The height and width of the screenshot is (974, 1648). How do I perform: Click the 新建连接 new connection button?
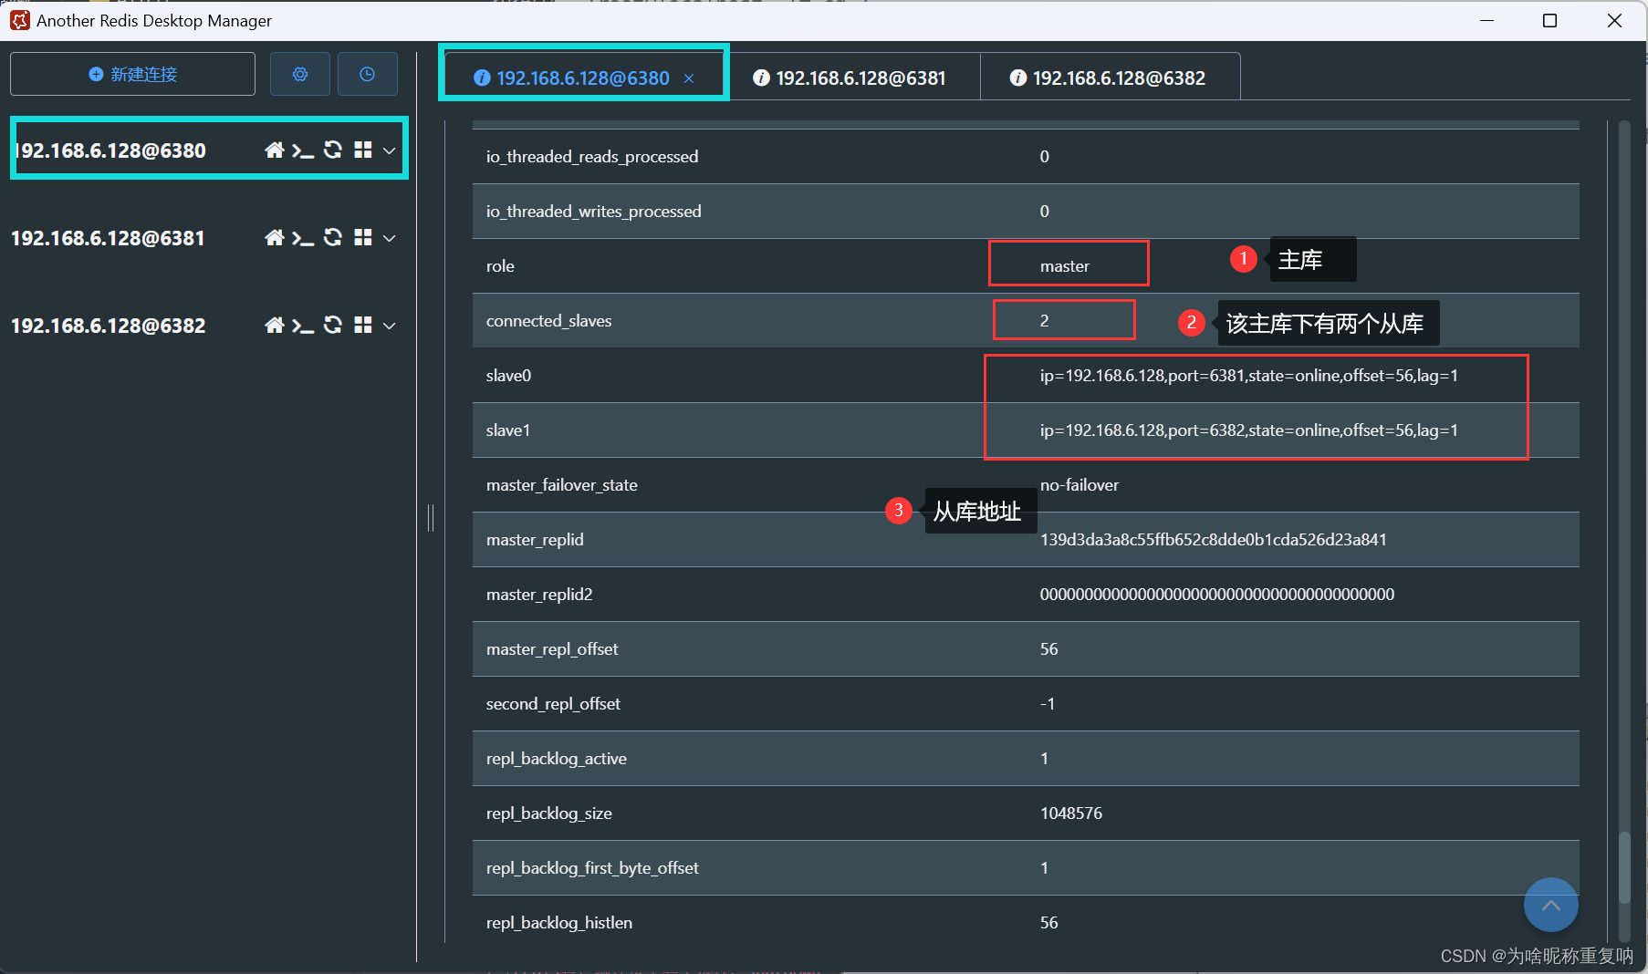132,74
